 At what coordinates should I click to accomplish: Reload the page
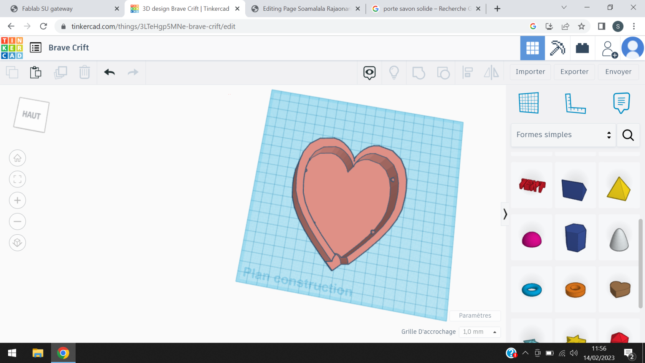pyautogui.click(x=43, y=26)
